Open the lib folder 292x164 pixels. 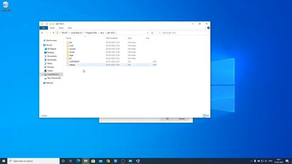click(x=70, y=58)
